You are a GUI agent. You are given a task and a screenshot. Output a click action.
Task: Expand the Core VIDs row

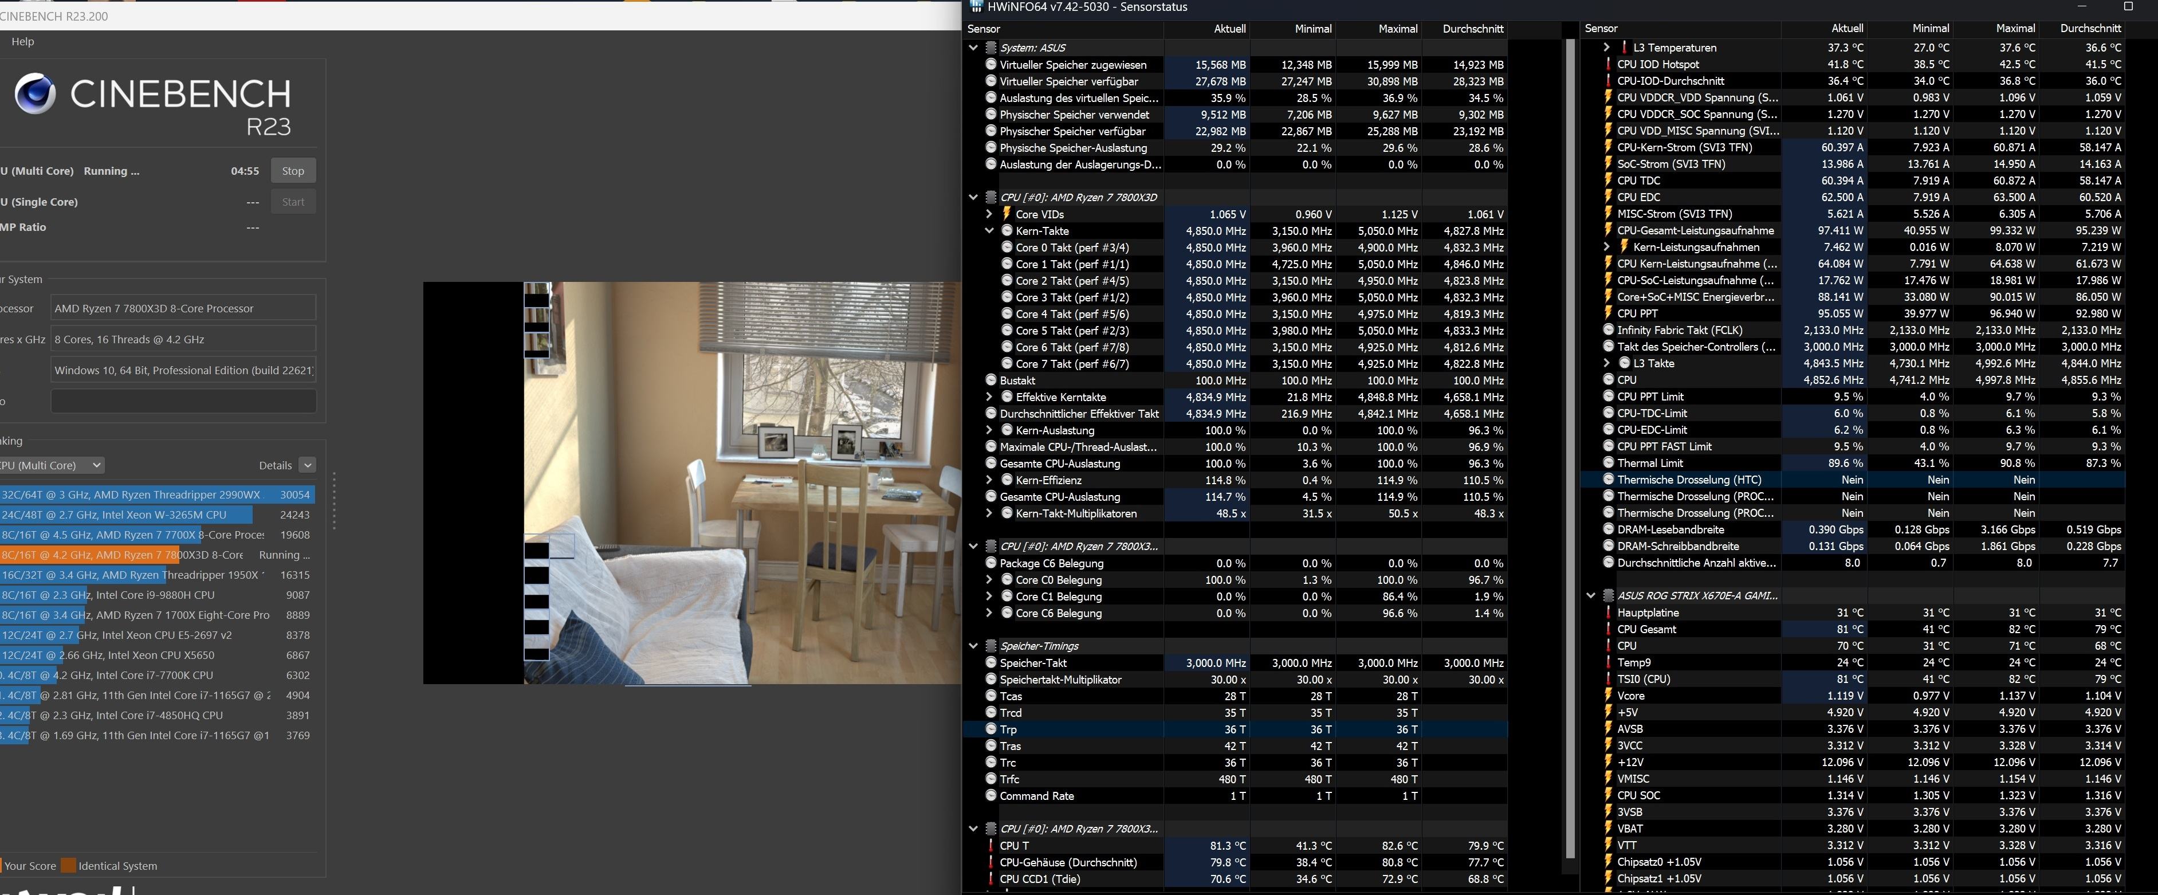989,214
